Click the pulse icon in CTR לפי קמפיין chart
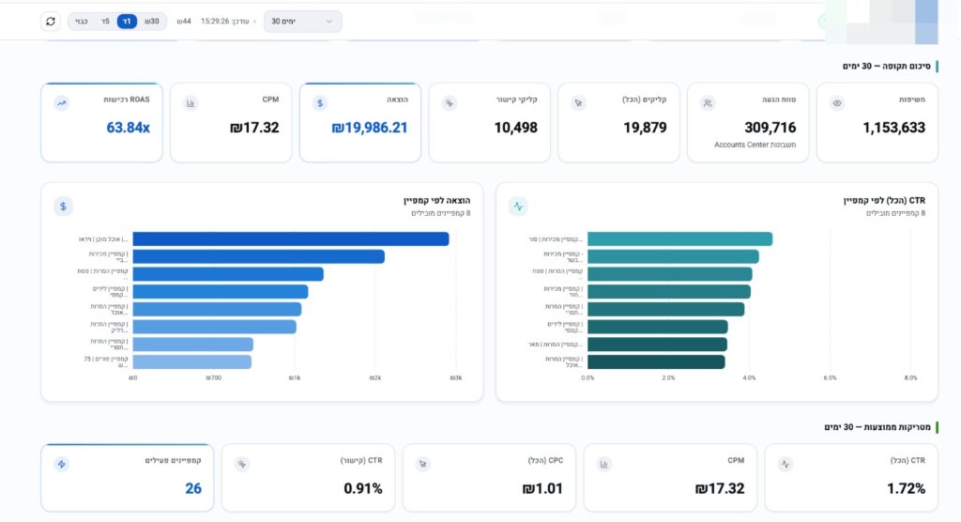The height and width of the screenshot is (522, 961). click(518, 207)
